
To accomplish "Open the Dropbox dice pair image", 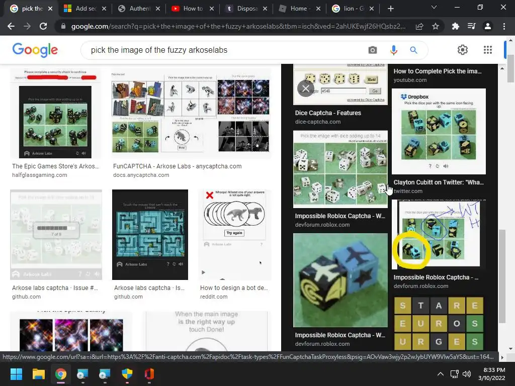I will [x=439, y=131].
